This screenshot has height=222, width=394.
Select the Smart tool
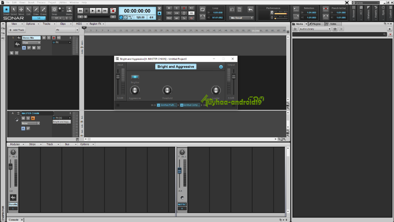pos(6,9)
